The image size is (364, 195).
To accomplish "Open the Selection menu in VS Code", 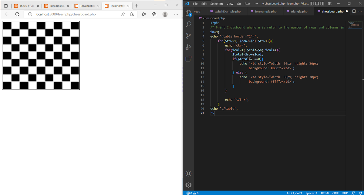I will tap(217, 4).
